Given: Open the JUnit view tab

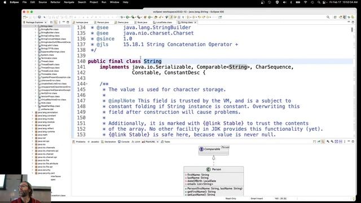Looking at the screenshot, I should click(x=136, y=142).
